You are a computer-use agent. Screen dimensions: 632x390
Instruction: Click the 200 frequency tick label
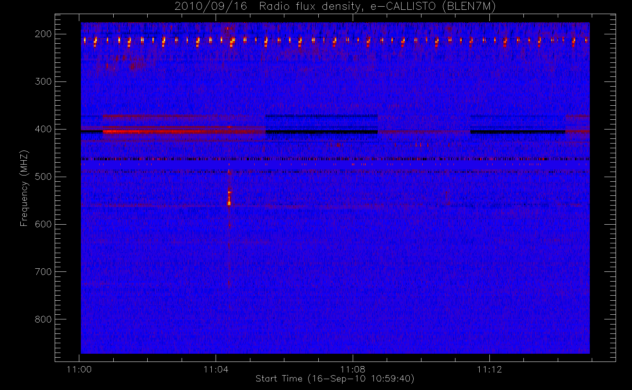43,34
